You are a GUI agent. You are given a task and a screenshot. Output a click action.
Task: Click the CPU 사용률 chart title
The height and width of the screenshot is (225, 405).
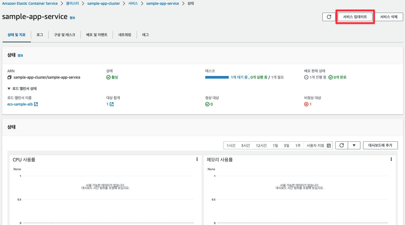click(24, 160)
